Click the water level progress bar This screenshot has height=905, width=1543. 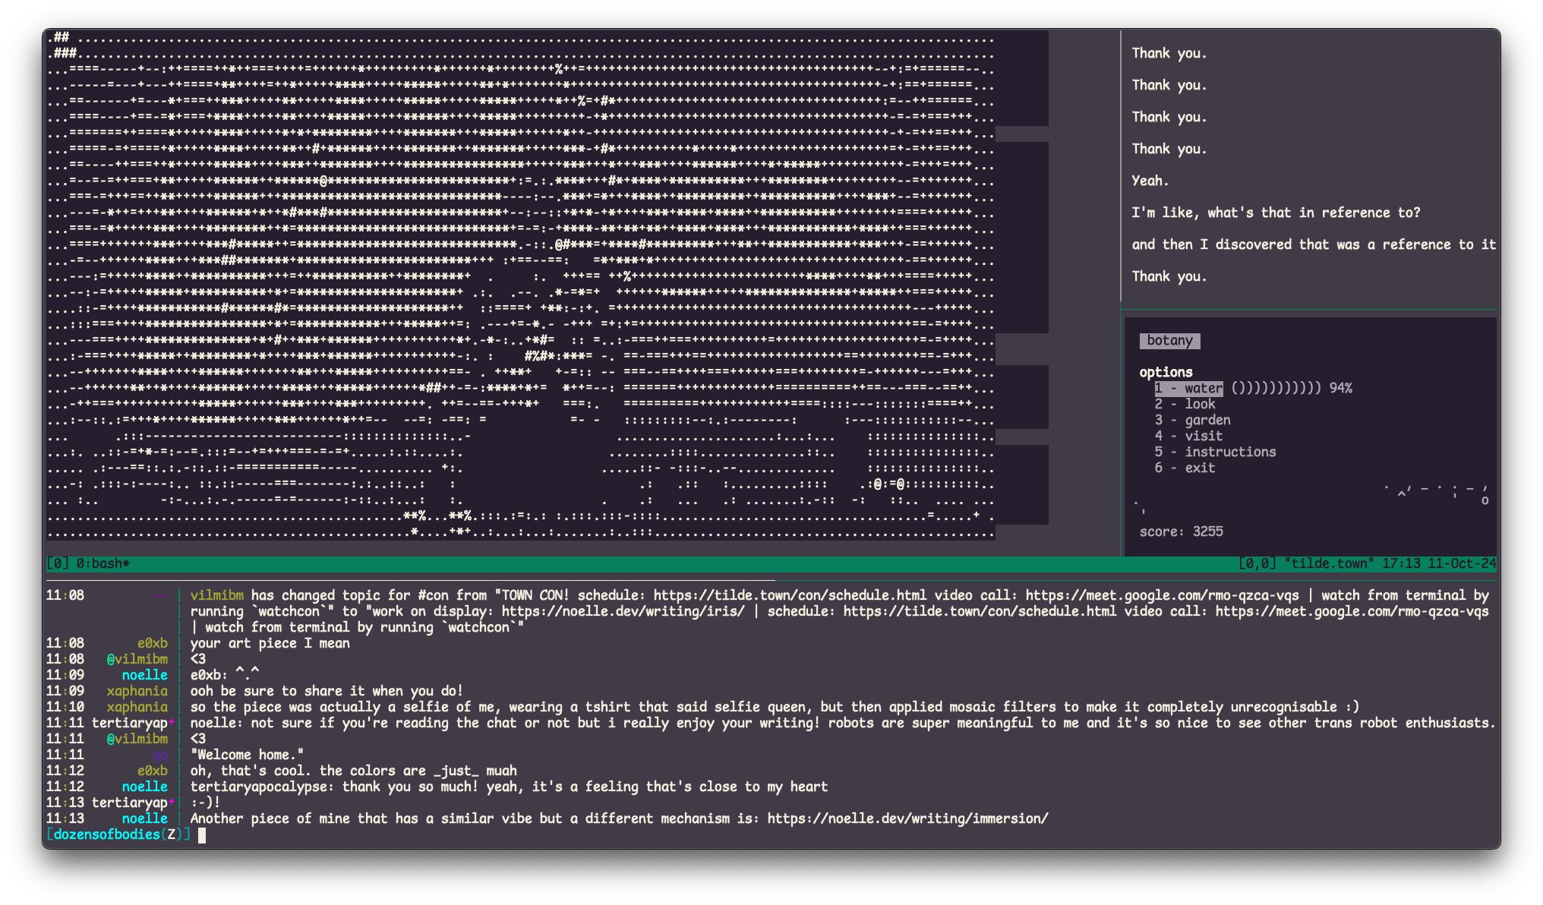coord(1276,388)
